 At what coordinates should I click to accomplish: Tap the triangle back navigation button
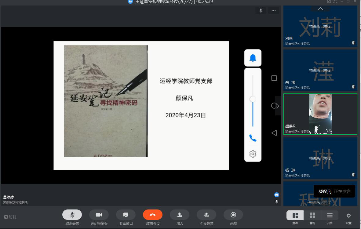tap(274, 133)
